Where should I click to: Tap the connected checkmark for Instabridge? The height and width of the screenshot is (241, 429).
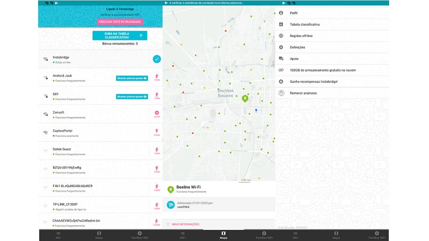coord(157,59)
